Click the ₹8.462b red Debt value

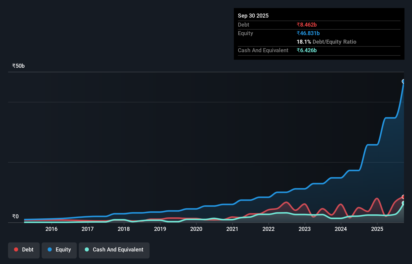pyautogui.click(x=306, y=25)
